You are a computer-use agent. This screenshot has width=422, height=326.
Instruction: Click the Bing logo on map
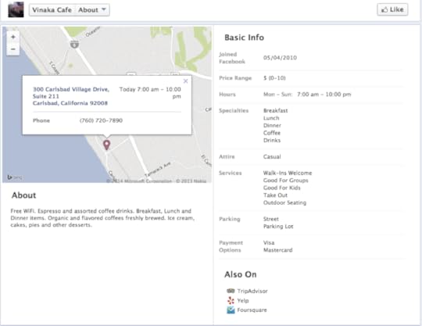(x=14, y=177)
